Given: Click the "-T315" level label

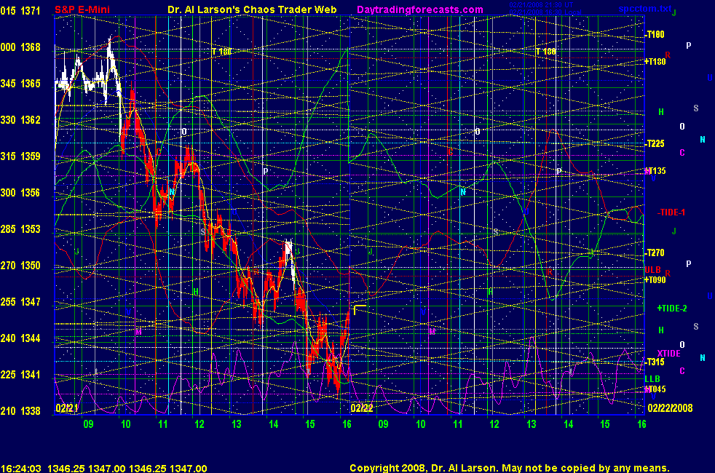Looking at the screenshot, I should click(655, 362).
